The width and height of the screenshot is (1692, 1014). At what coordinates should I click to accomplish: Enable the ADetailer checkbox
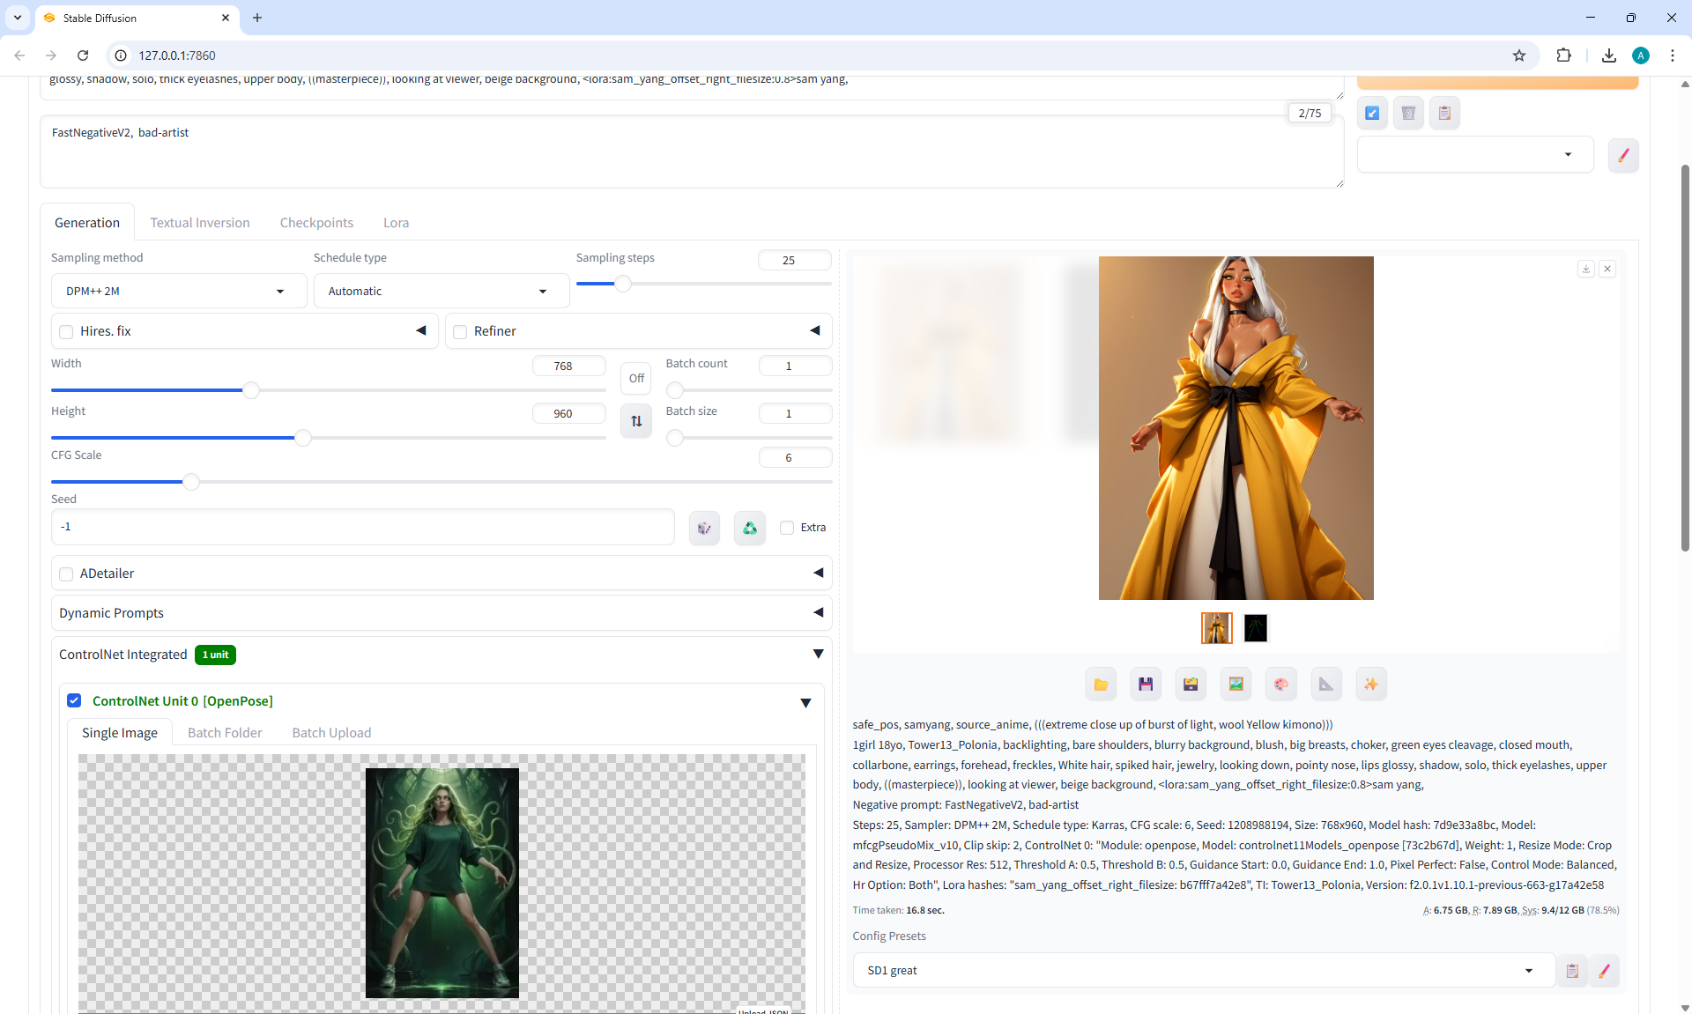coord(66,574)
